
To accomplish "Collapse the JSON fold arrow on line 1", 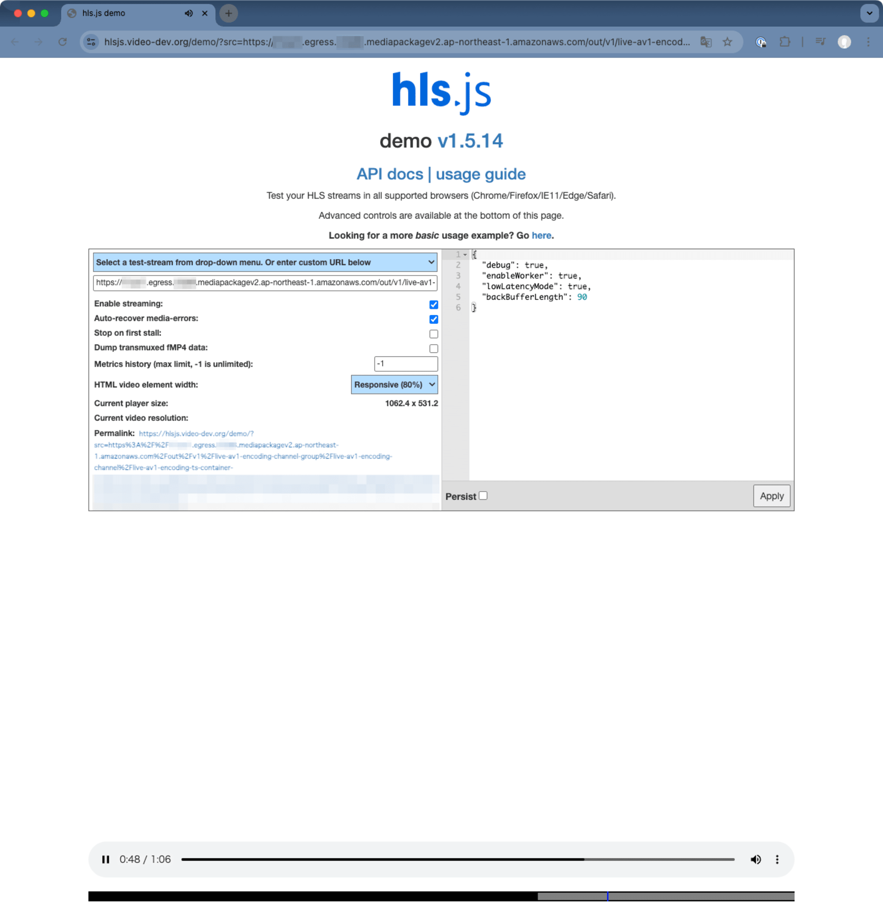I will tap(465, 254).
